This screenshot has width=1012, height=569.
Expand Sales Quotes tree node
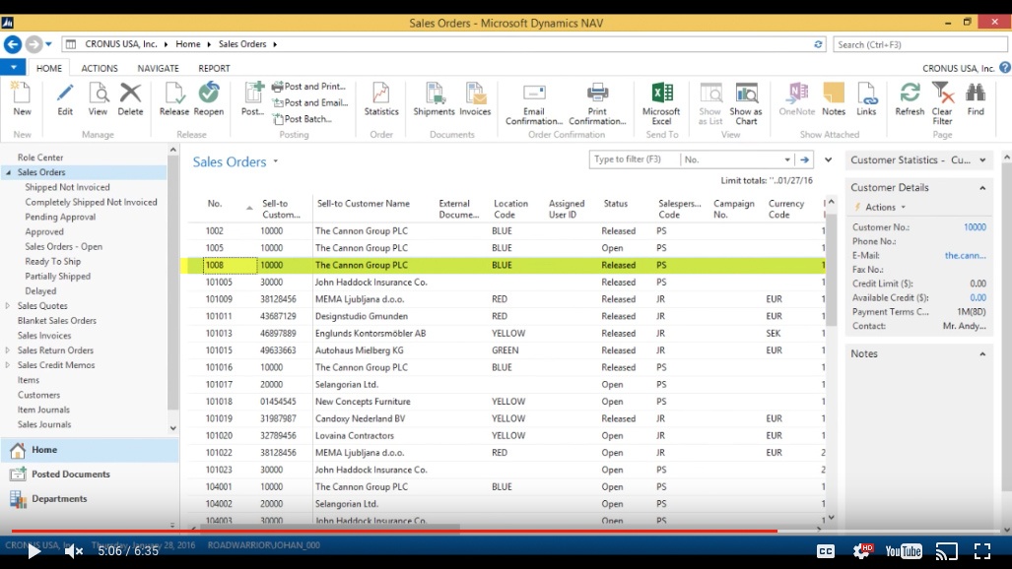point(8,306)
